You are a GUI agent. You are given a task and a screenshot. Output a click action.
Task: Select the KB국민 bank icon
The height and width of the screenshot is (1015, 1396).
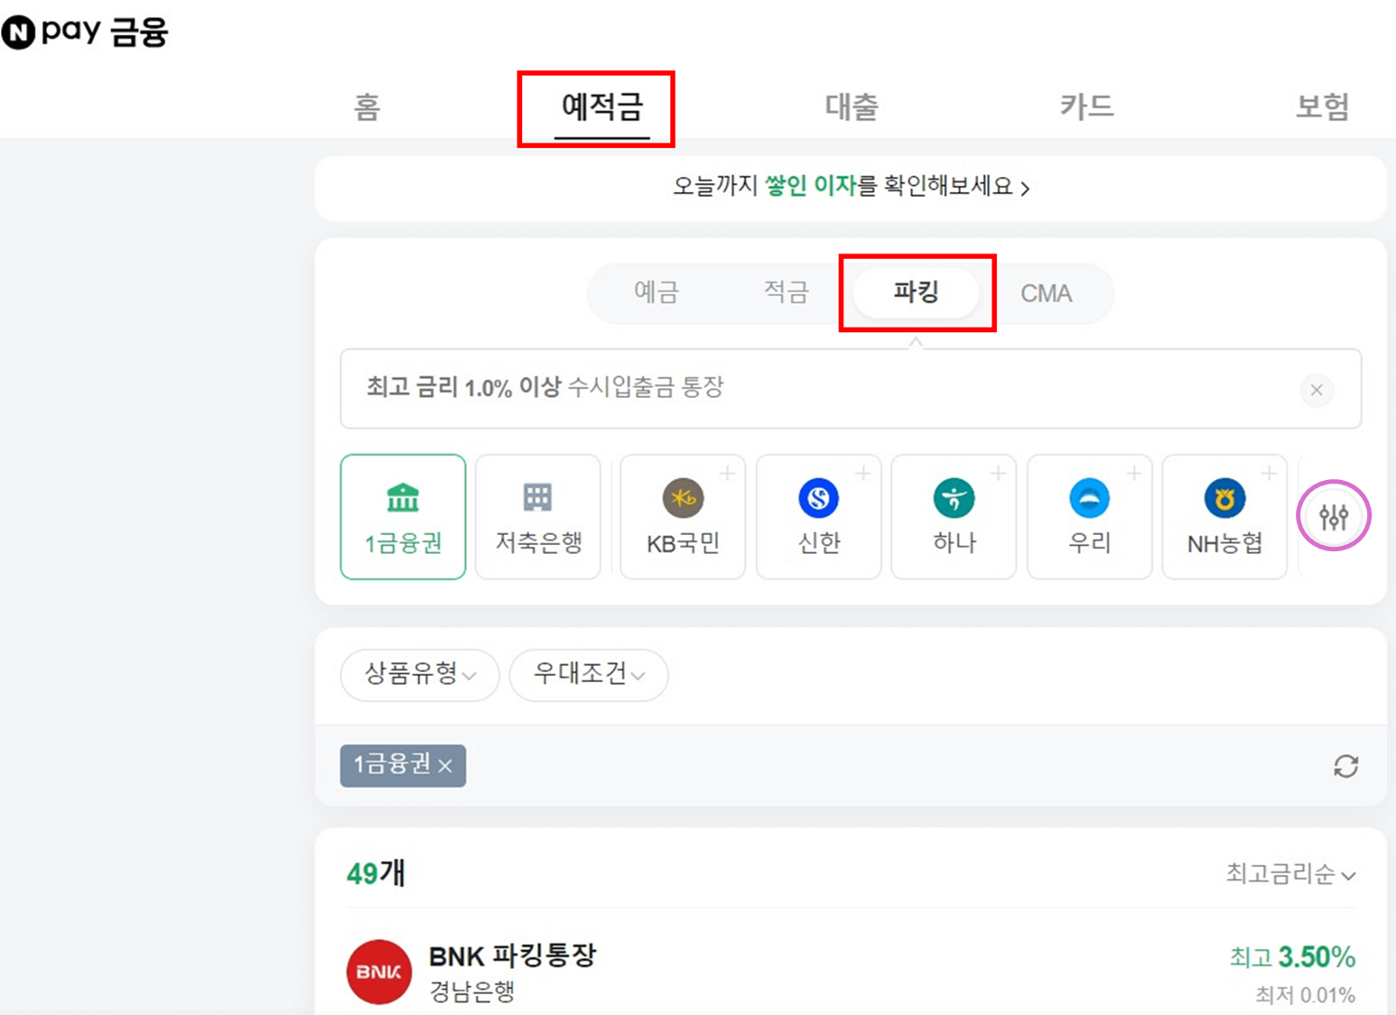682,516
